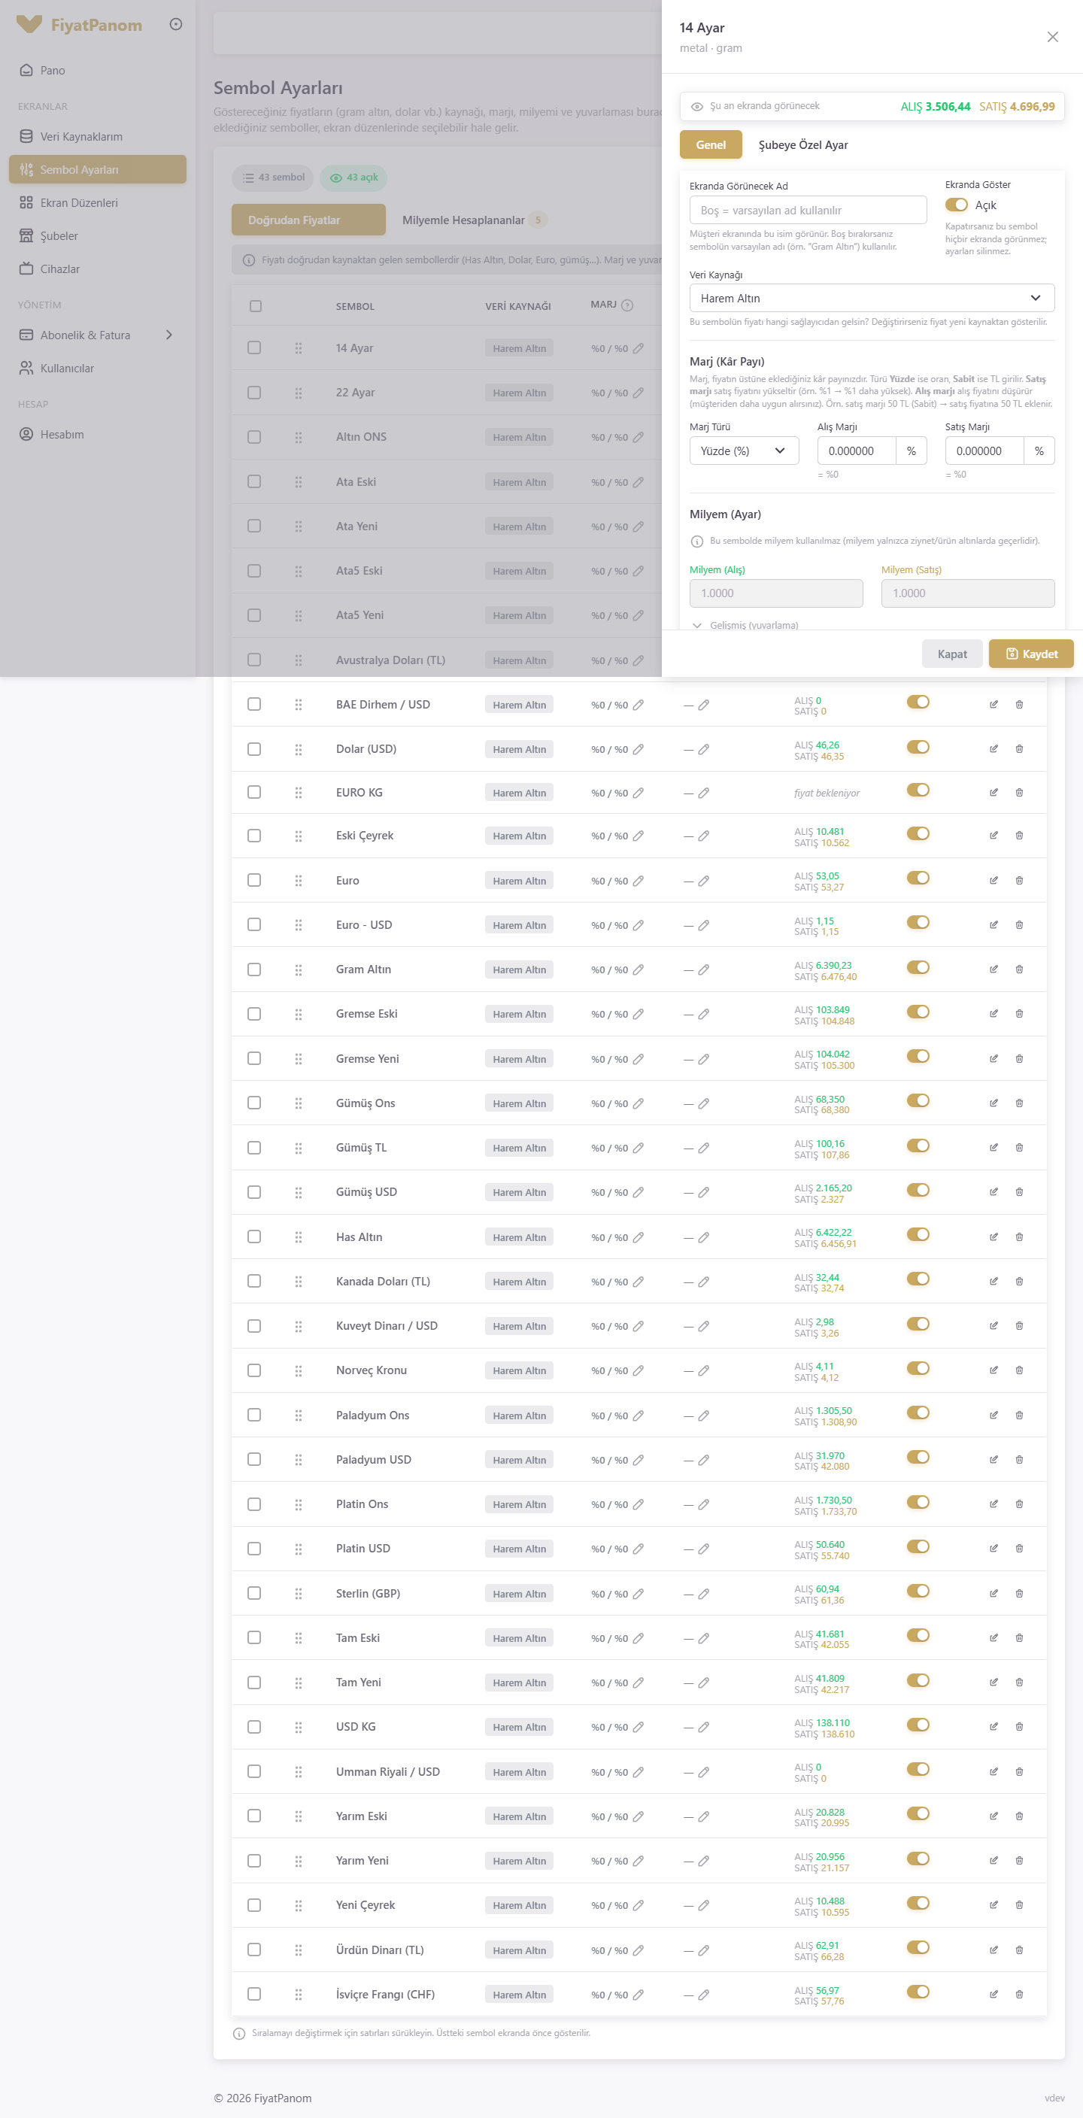Open Doğrudan Fiyatlar tab
The image size is (1083, 2118).
pyautogui.click(x=308, y=220)
